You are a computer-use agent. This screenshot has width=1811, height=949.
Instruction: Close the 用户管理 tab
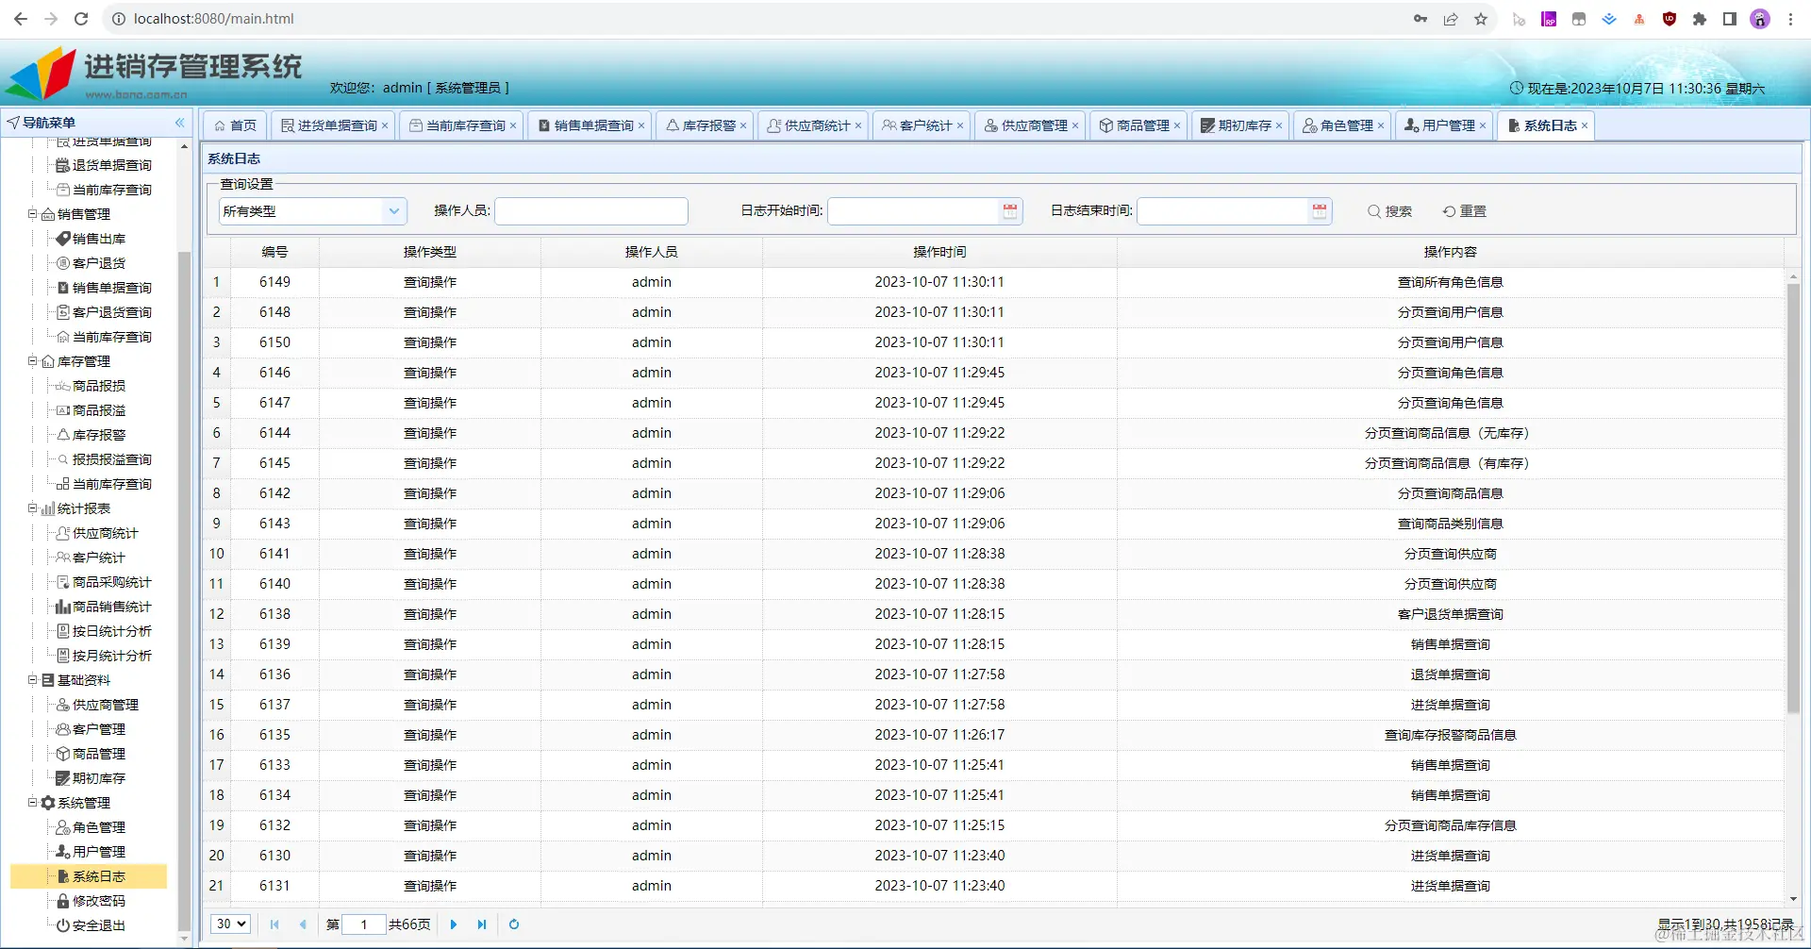point(1483,125)
